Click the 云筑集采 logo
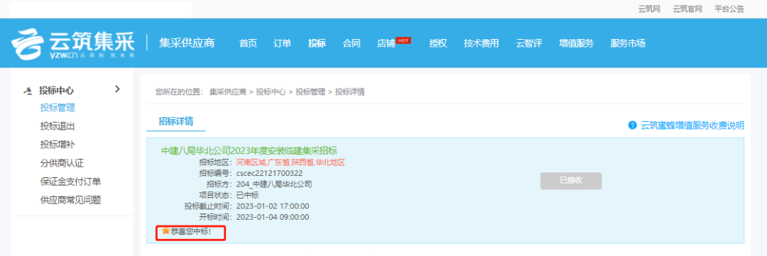The width and height of the screenshot is (767, 256). point(73,43)
